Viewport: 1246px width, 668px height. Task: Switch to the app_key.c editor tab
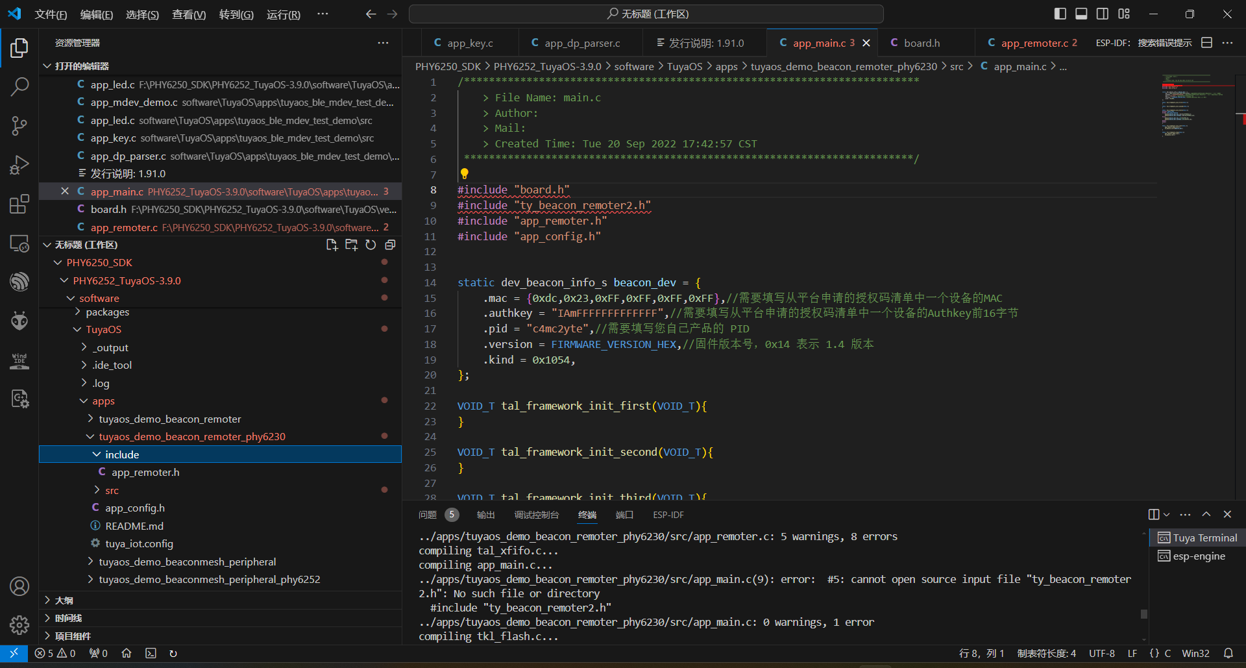coord(470,43)
